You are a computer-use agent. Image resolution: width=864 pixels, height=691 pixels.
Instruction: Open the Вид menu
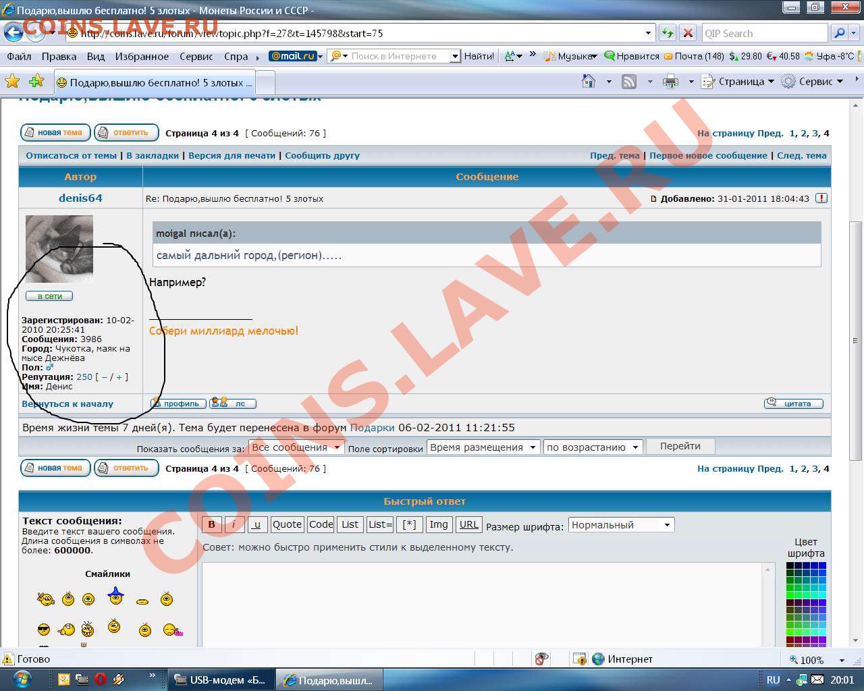click(96, 56)
